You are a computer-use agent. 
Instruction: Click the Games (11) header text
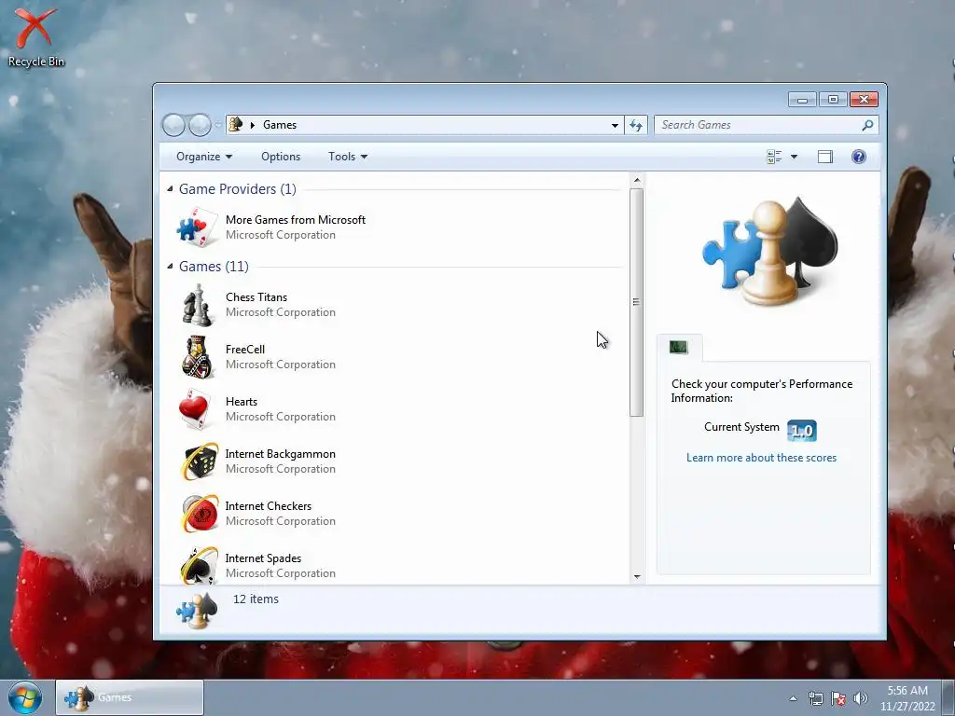(x=214, y=266)
